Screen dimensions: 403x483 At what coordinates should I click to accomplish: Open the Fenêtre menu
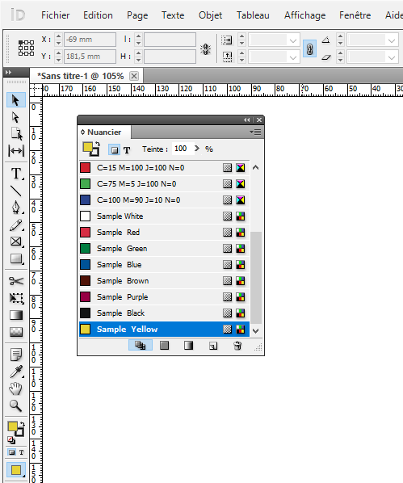pyautogui.click(x=355, y=15)
